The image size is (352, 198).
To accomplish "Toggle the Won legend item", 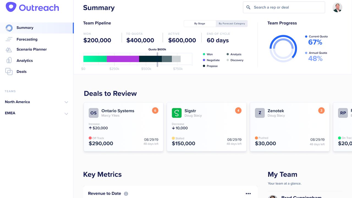I will (x=208, y=54).
